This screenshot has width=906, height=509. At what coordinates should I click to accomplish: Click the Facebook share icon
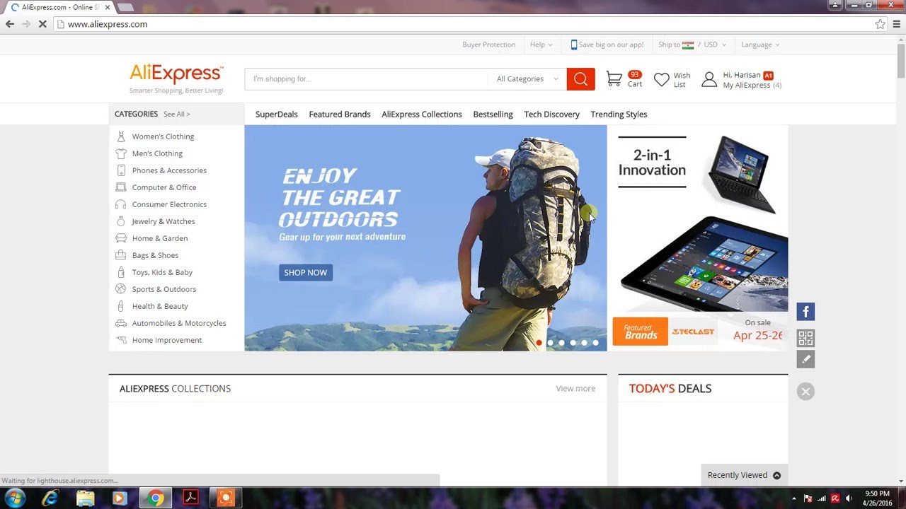(x=805, y=312)
